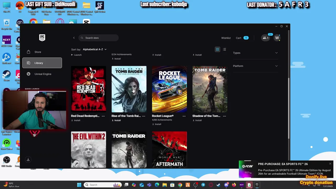The width and height of the screenshot is (336, 189).
Task: Open NZXT CAM from the taskbar
Action: point(241,185)
